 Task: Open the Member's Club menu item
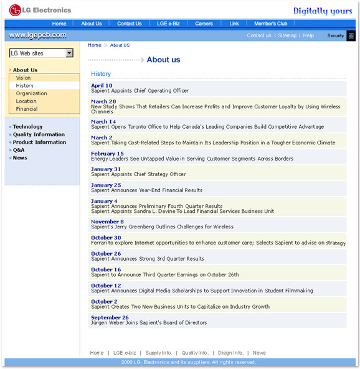(270, 24)
